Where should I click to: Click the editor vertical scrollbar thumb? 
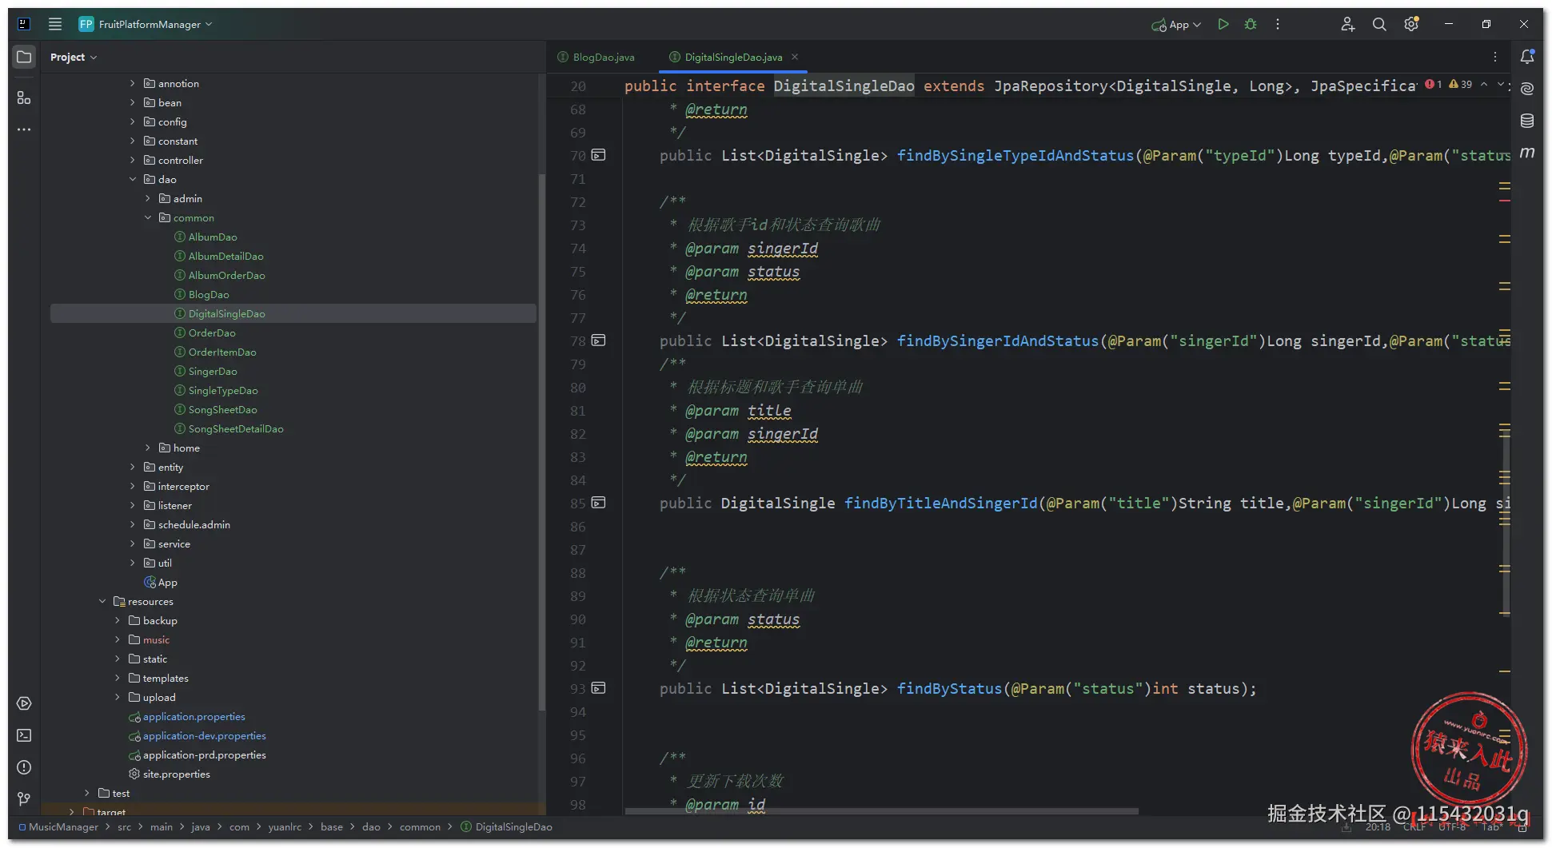pyautogui.click(x=1506, y=524)
